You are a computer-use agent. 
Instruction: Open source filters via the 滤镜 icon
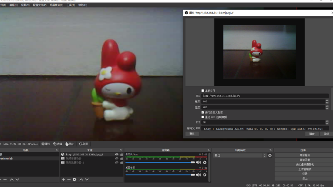coord(58,143)
